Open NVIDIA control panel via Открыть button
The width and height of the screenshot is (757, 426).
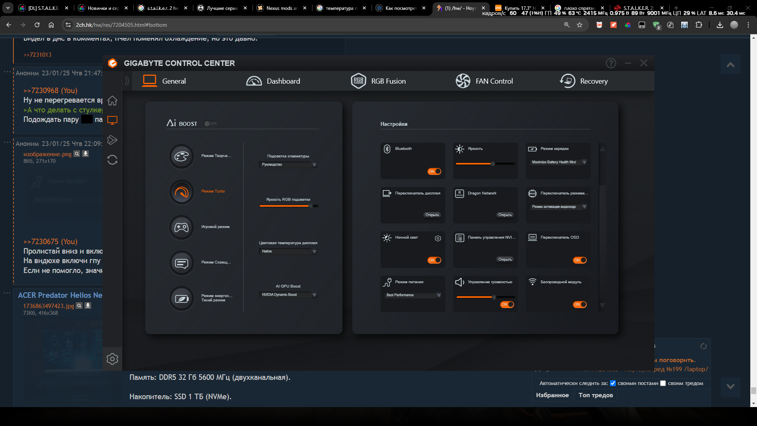click(x=505, y=260)
